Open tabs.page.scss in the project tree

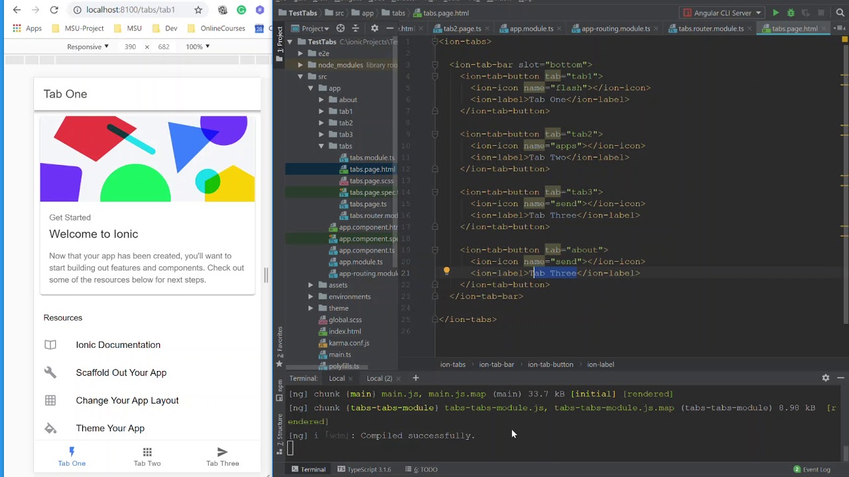pyautogui.click(x=367, y=181)
